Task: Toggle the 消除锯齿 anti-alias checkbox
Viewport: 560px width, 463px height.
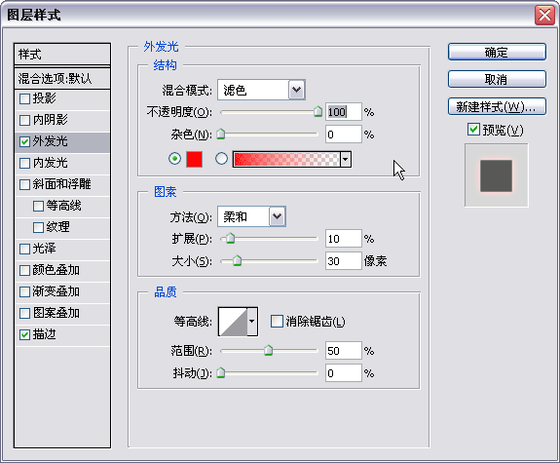Action: [277, 321]
